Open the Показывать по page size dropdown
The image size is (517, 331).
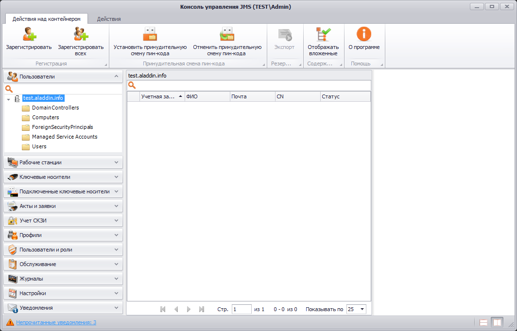point(362,309)
